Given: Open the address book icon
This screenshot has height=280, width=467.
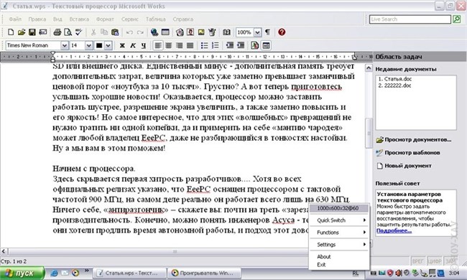Looking at the screenshot, I should (x=226, y=32).
